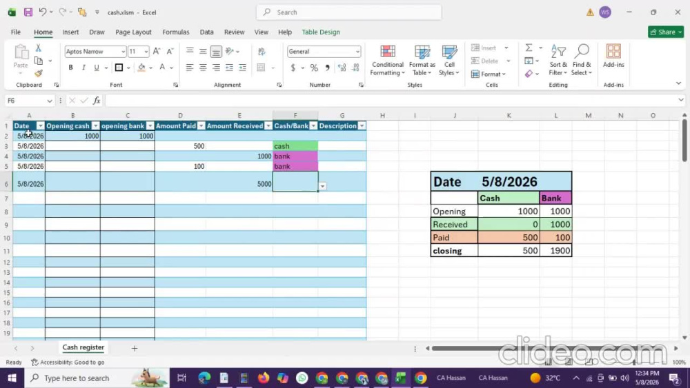690x388 pixels.
Task: Click the formula bar input
Action: tap(391, 101)
